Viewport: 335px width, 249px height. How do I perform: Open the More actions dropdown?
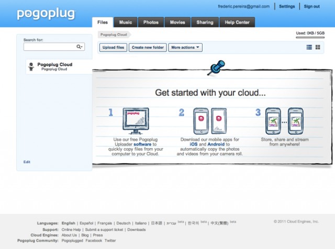185,48
